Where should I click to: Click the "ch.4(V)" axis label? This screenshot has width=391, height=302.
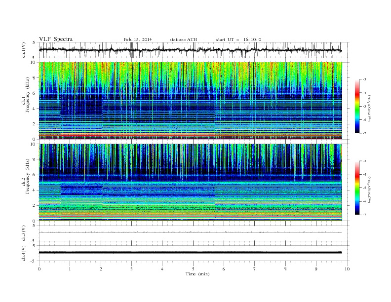(24, 253)
